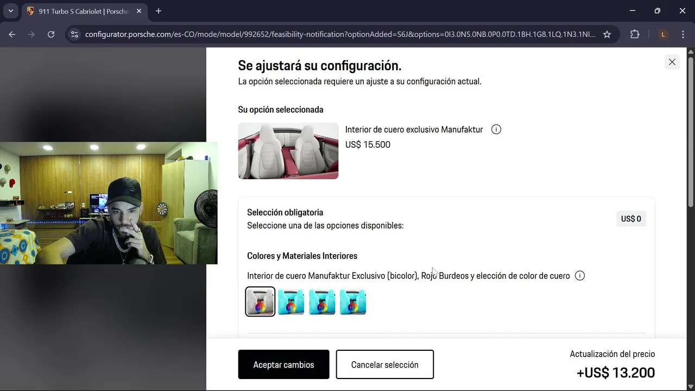Expand the tab search dropdown arrow
The height and width of the screenshot is (391, 695).
click(x=10, y=11)
